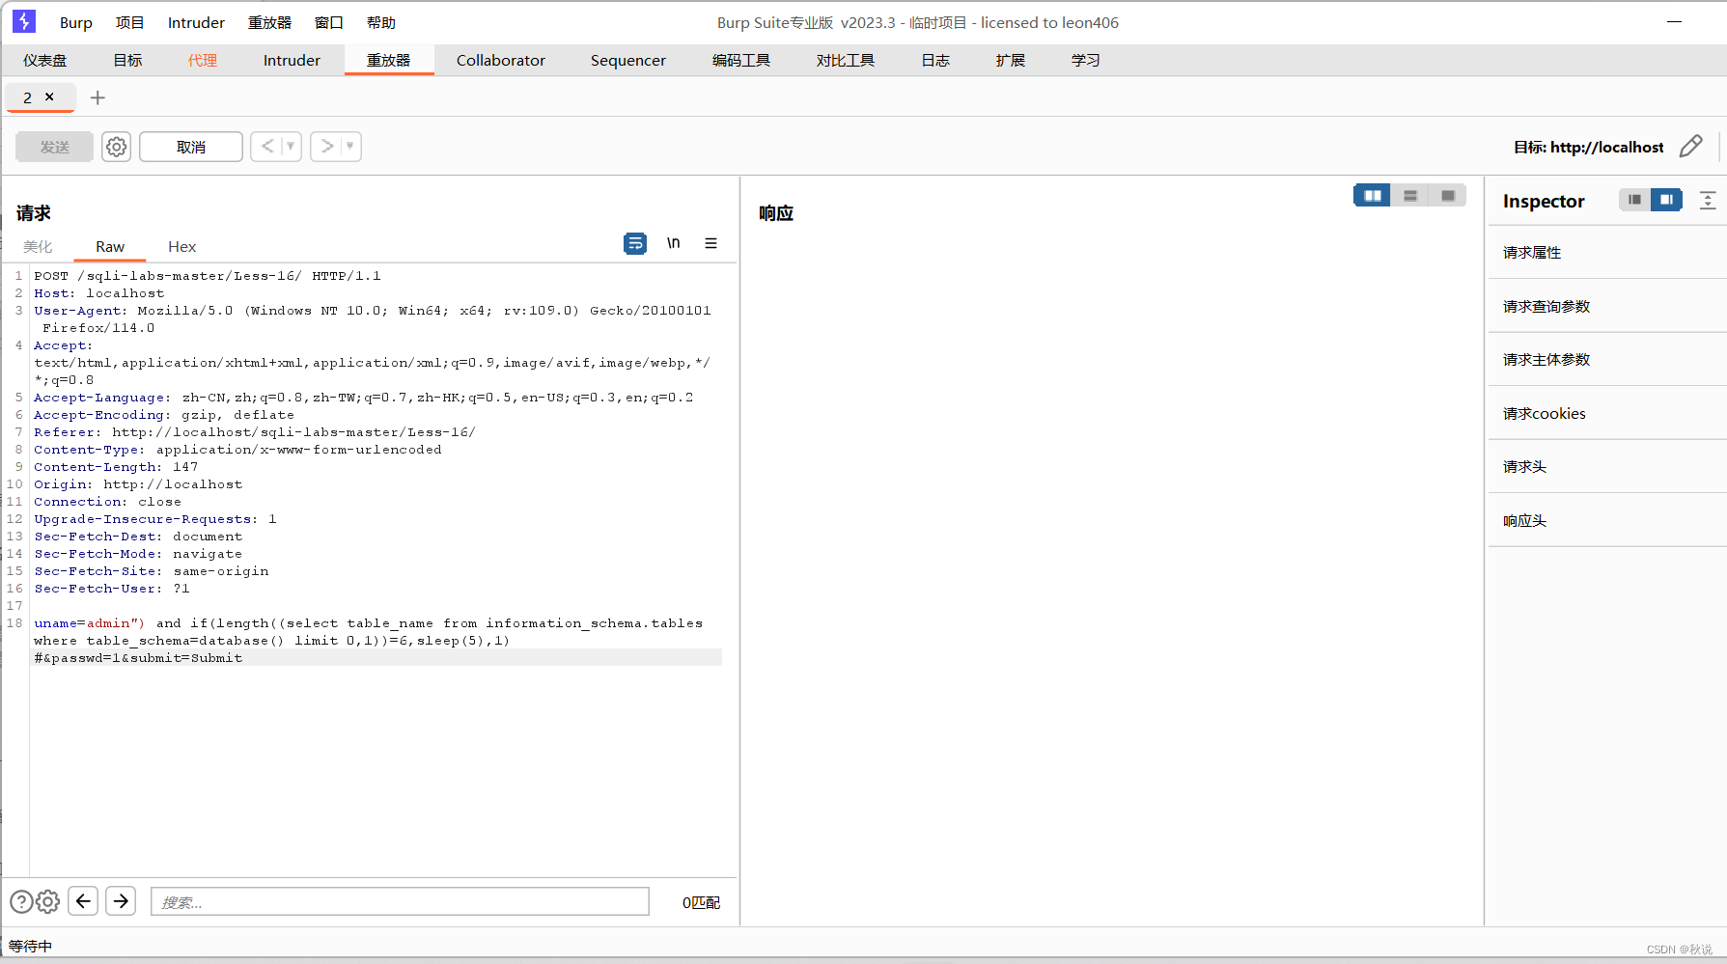This screenshot has width=1727, height=964.
Task: Open the 帮助 menu
Action: [x=381, y=22]
